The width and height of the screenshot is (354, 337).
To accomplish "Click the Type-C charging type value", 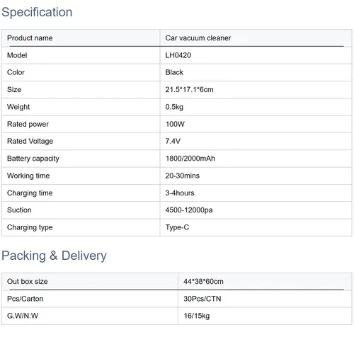I will pos(177,227).
